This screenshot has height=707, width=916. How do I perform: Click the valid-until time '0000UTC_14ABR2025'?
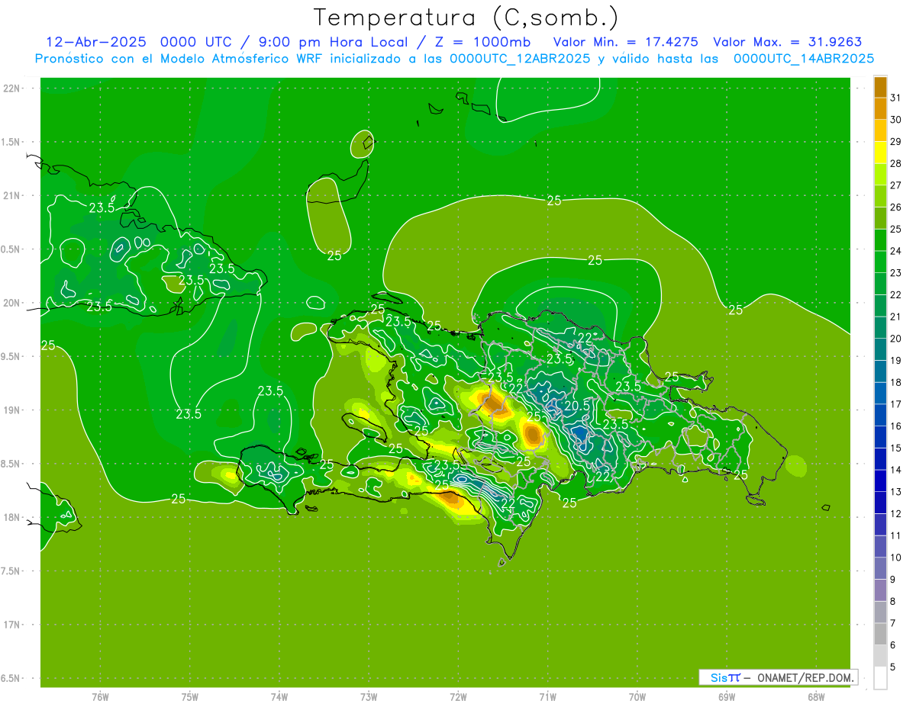pos(804,59)
